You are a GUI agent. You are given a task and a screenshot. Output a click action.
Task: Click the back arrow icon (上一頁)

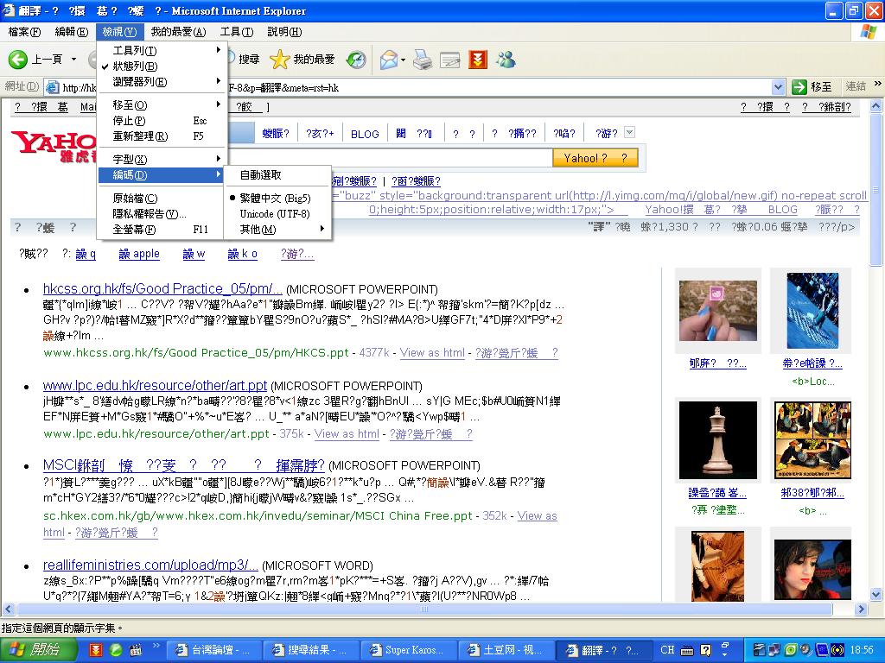tap(18, 60)
